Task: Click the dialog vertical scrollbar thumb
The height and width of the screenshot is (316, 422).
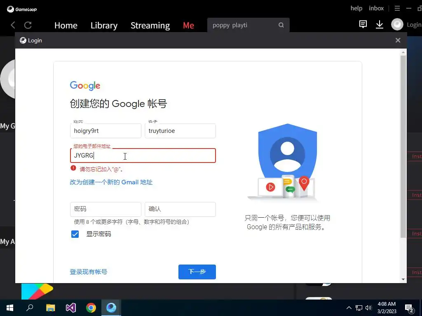Action: (403, 146)
